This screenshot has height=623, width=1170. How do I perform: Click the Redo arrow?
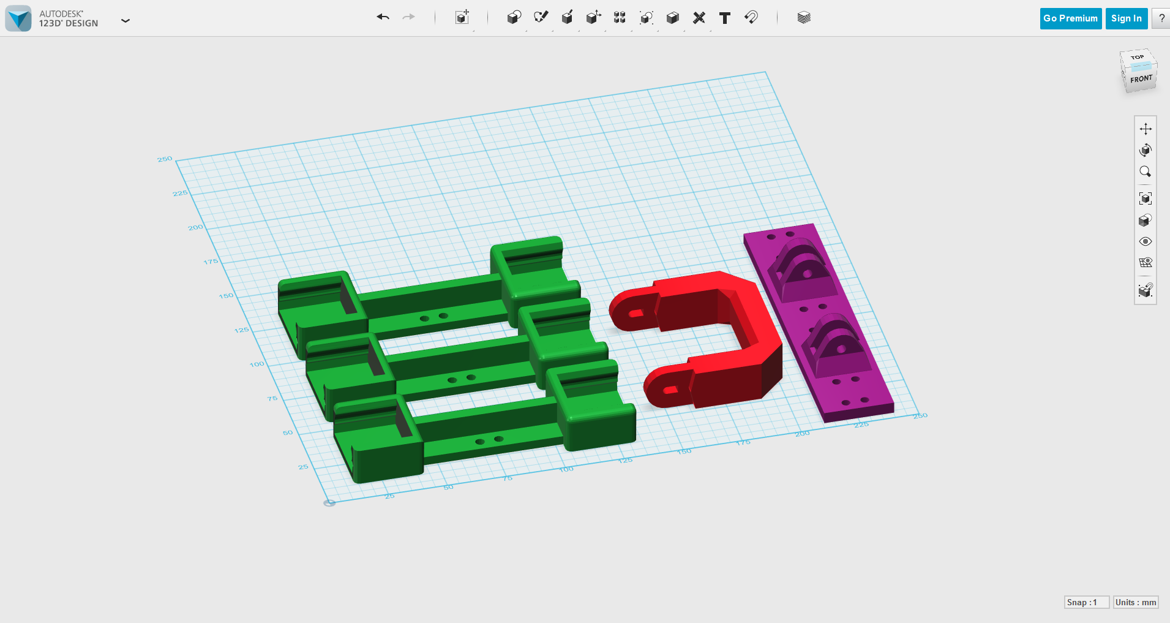click(x=408, y=17)
